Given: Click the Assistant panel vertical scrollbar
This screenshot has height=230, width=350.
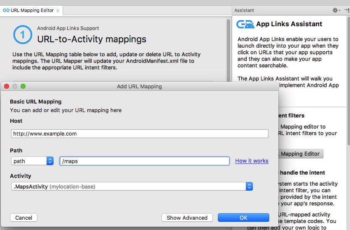Looking at the screenshot, I should [x=348, y=82].
